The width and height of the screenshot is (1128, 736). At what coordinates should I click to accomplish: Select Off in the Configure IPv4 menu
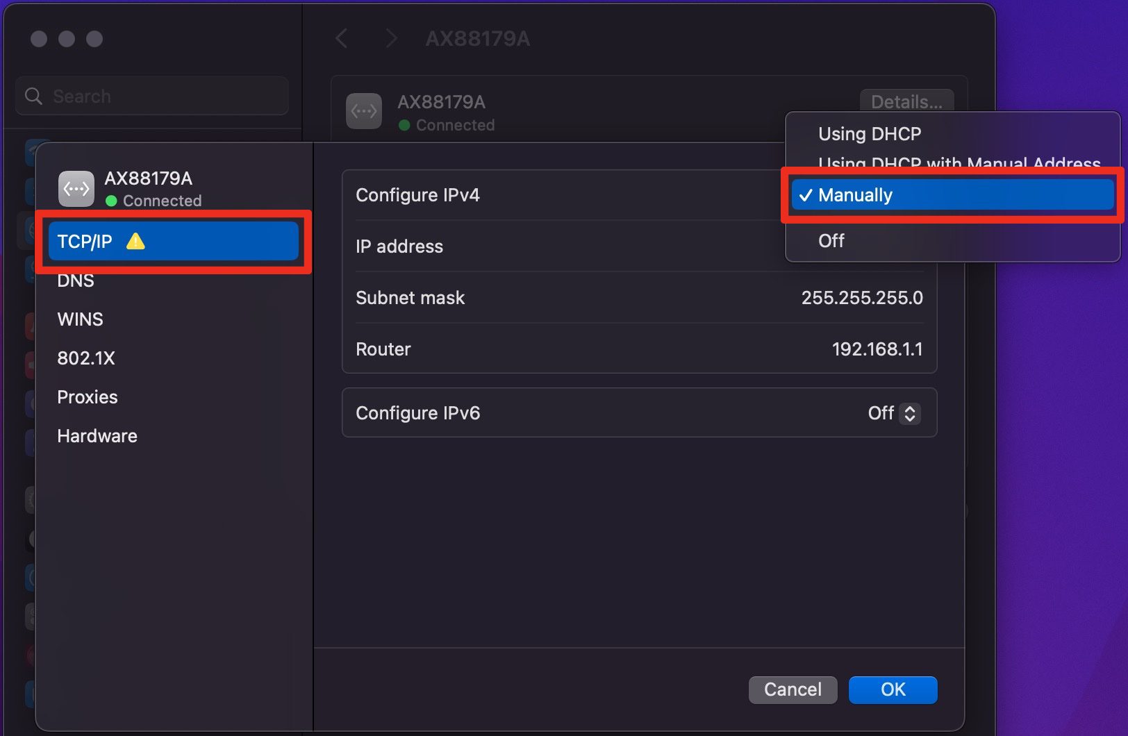tap(831, 241)
